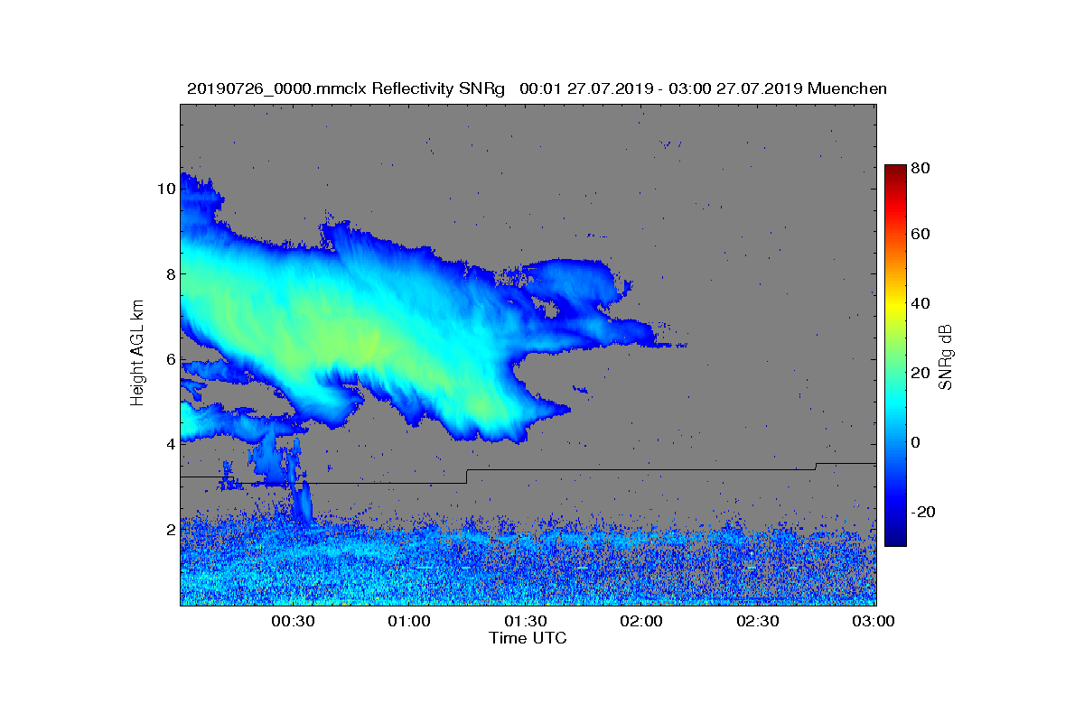
Task: Click the height tick label 10
Action: (165, 189)
